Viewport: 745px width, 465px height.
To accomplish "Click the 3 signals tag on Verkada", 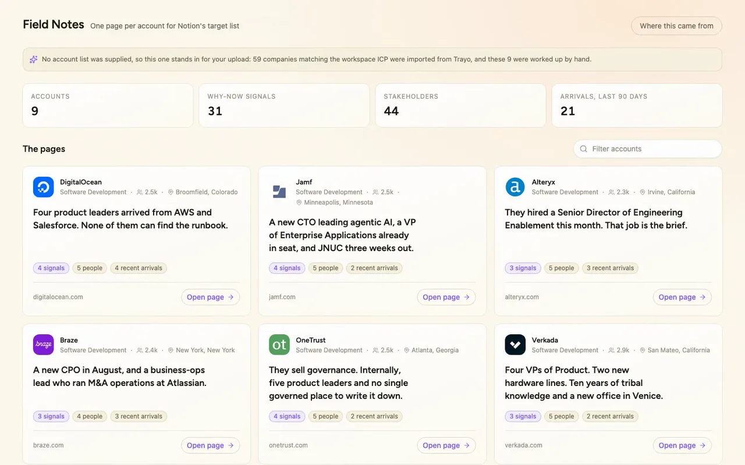I will tap(523, 416).
